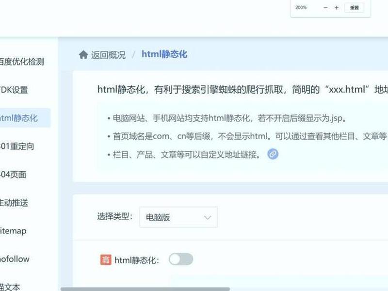Open nofollow sidebar item
The width and height of the screenshot is (388, 291).
(15, 259)
